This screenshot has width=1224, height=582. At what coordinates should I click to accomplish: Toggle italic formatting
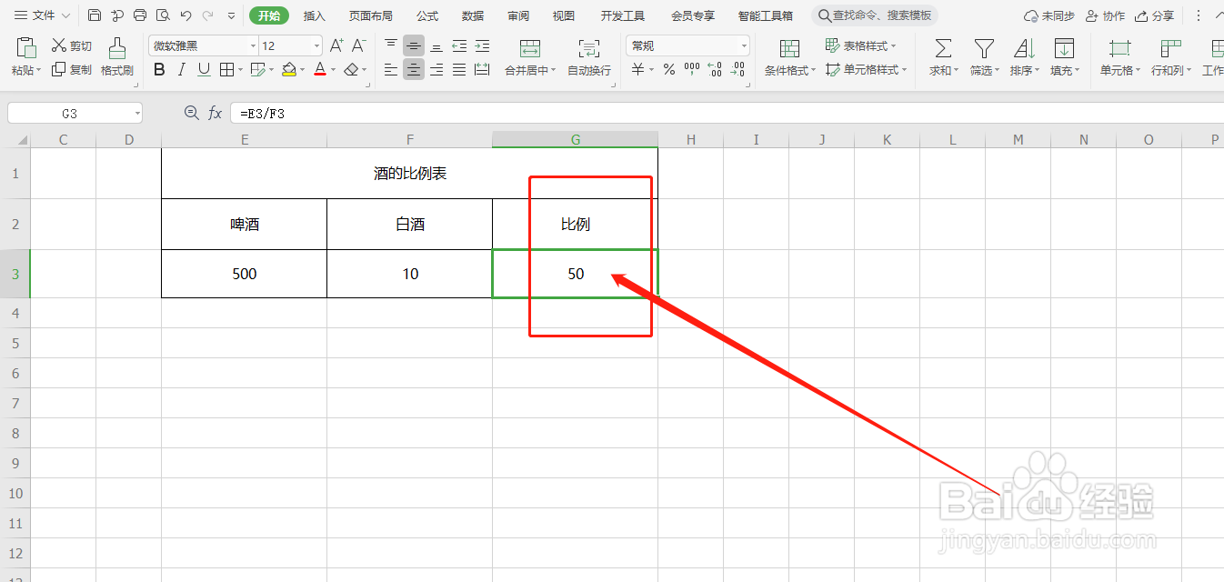pos(181,69)
